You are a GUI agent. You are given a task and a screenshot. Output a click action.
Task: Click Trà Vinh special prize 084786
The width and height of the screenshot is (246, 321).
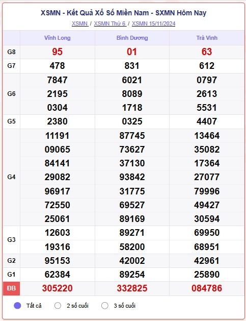(x=207, y=288)
